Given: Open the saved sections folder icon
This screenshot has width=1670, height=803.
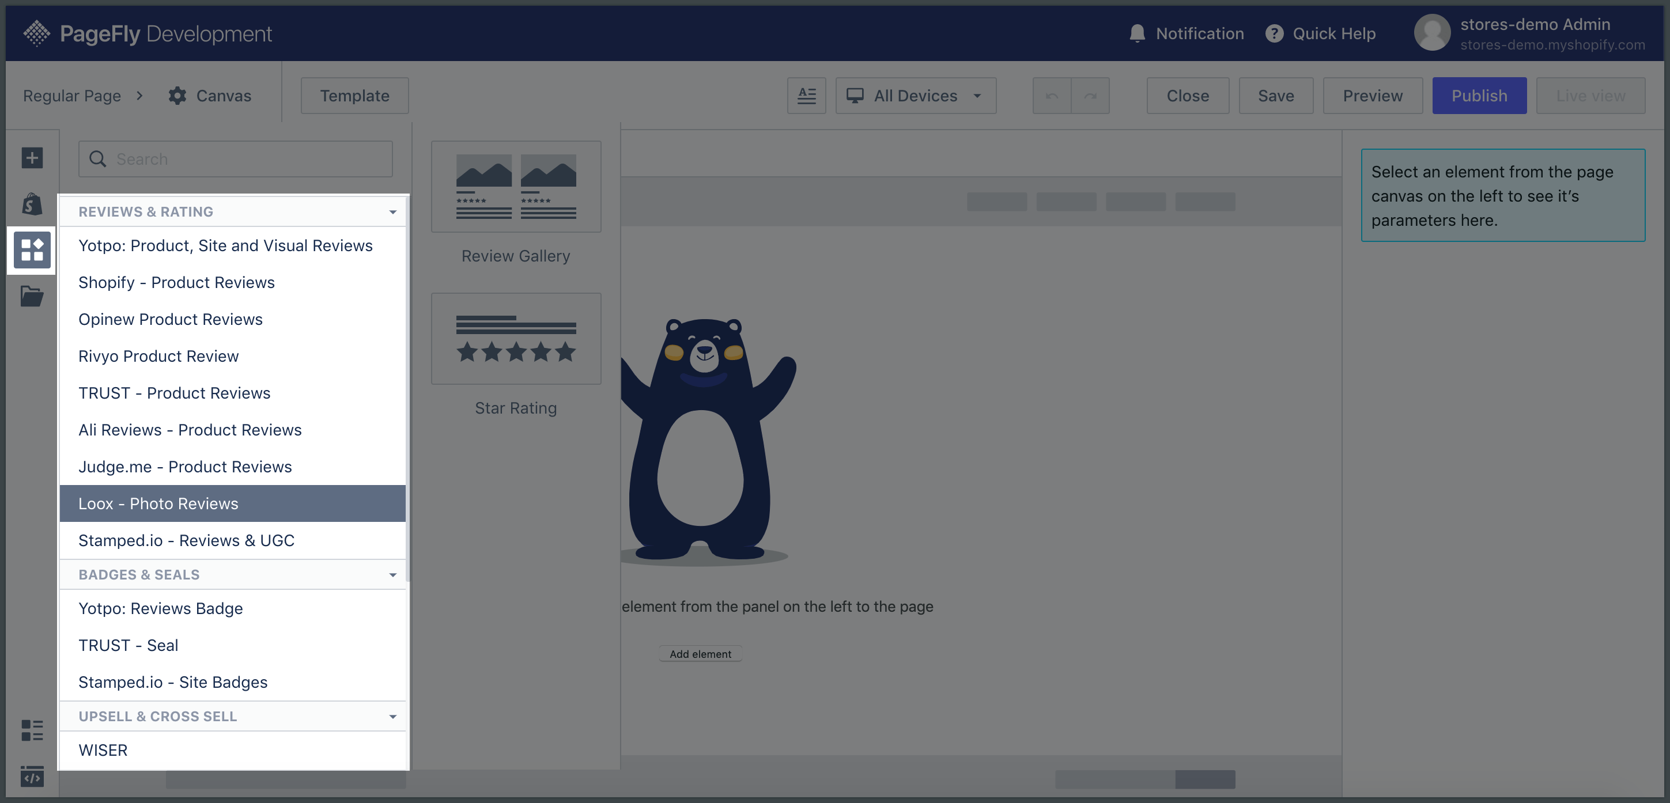Looking at the screenshot, I should [32, 296].
